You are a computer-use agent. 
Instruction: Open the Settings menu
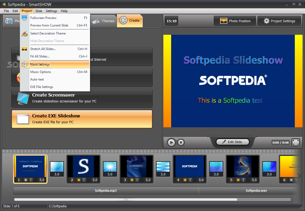point(51,11)
